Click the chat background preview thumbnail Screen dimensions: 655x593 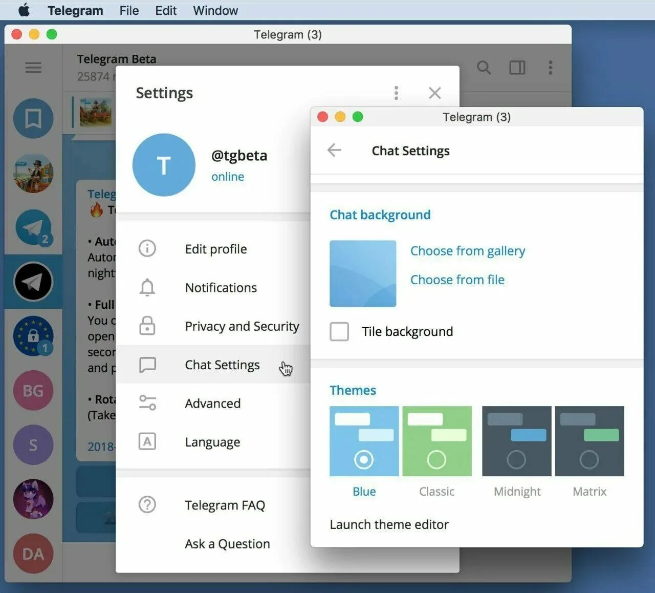click(363, 273)
